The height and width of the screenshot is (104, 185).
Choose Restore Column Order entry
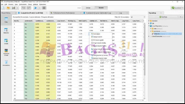click(x=101, y=58)
